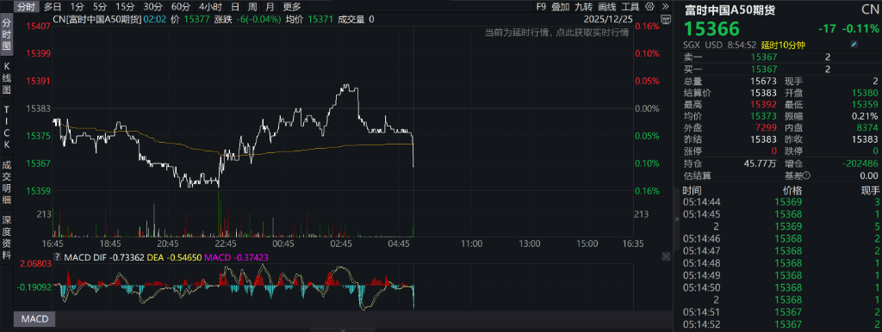This screenshot has width=882, height=332.
Task: Click the 时间 column header in trades list
Action: [693, 190]
